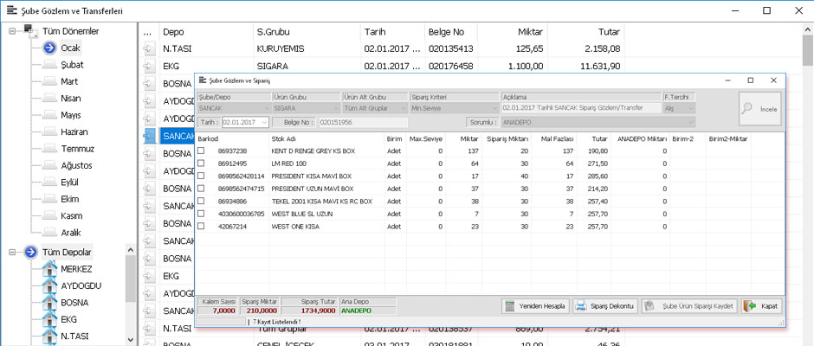Click the warehouse tree scrollbar down arrow

pos(130,340)
